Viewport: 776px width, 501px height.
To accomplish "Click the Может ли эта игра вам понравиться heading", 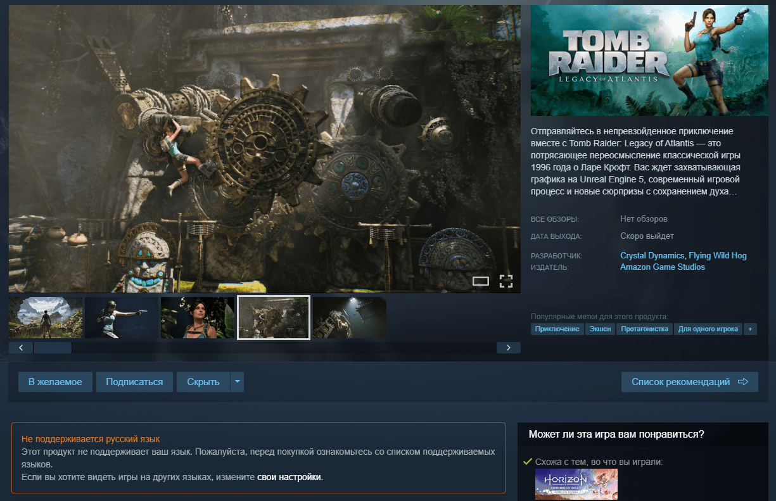I will [616, 434].
